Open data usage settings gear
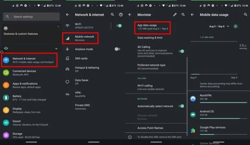 pos(236,26)
